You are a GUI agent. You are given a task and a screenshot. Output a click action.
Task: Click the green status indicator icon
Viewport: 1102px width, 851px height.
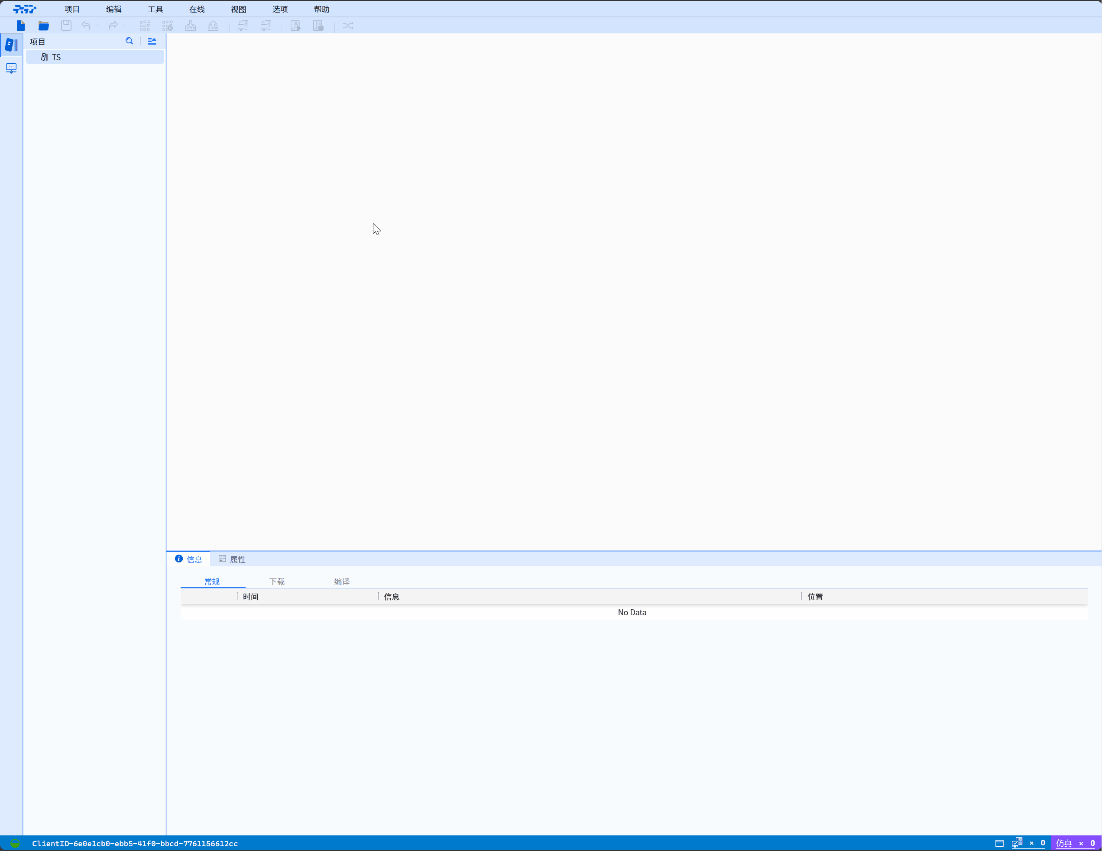[15, 843]
